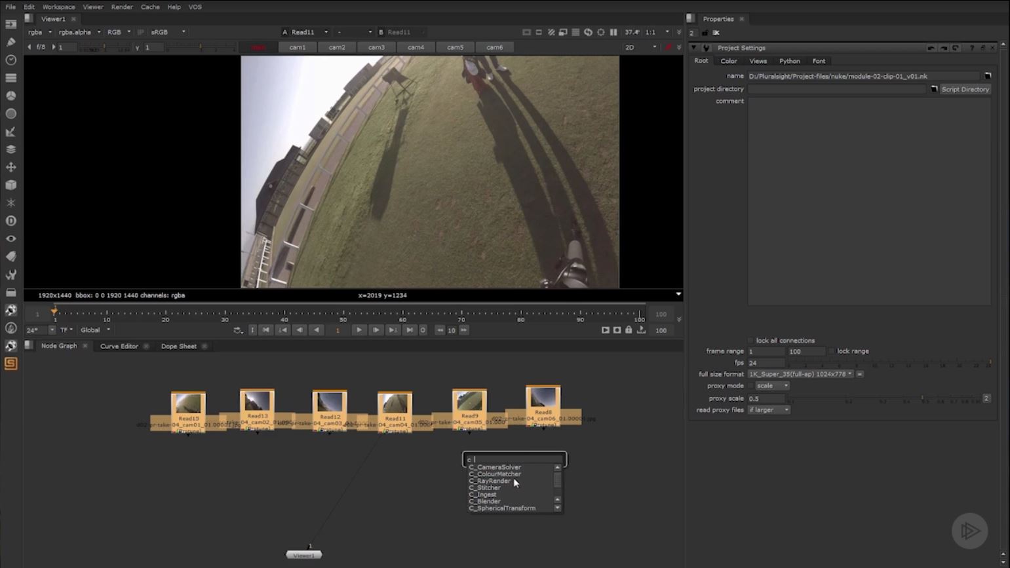1010x568 pixels.
Task: Click the Read8 node thumbnail
Action: tap(543, 397)
